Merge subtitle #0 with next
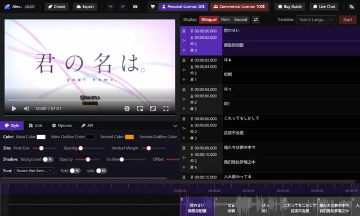 [184, 40]
